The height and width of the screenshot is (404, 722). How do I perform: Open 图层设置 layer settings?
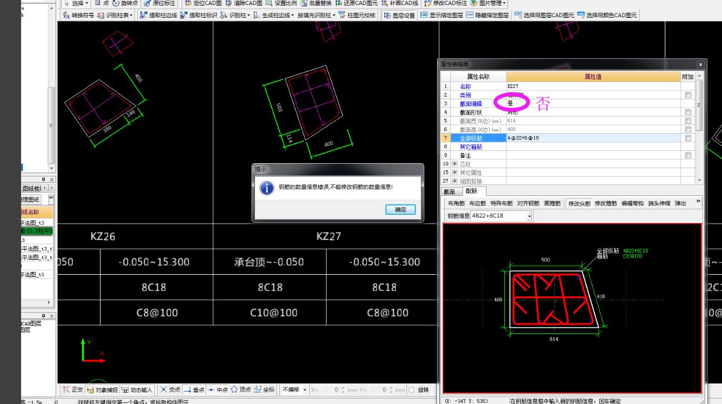click(x=400, y=16)
